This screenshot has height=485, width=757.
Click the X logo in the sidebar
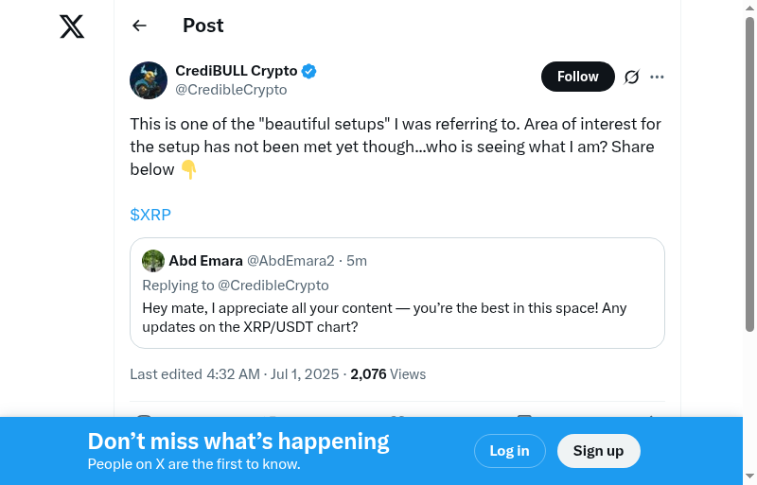tap(72, 26)
